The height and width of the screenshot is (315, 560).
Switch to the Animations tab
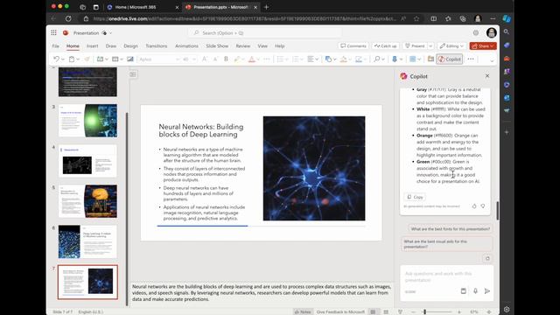point(186,46)
